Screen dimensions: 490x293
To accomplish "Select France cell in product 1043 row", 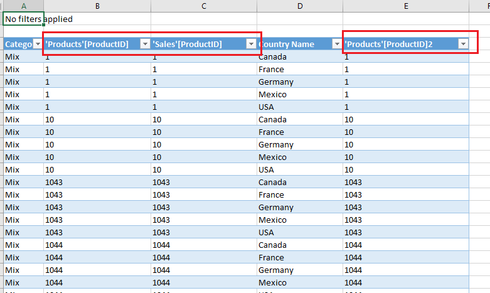I will point(300,194).
